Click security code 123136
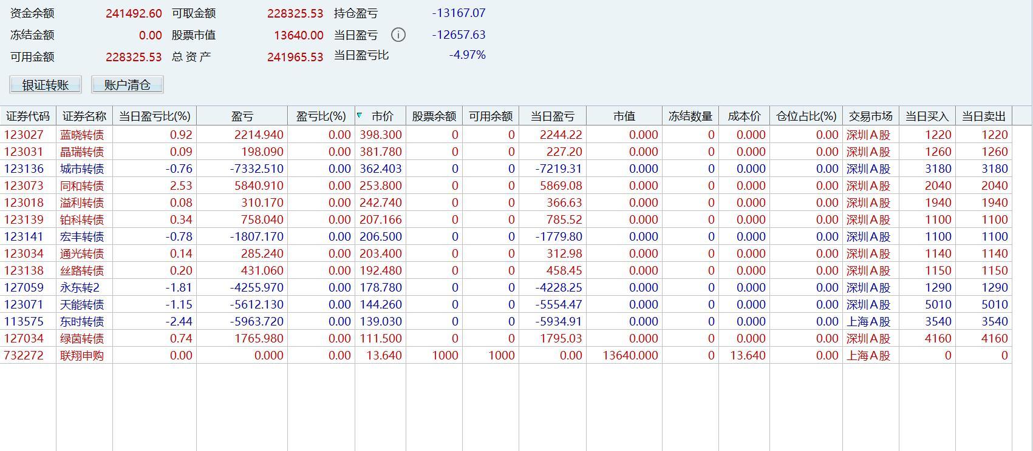1033x451 pixels. (24, 169)
